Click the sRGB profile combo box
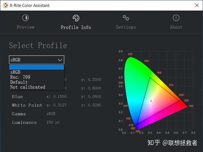This screenshot has height=152, width=203. click(37, 60)
